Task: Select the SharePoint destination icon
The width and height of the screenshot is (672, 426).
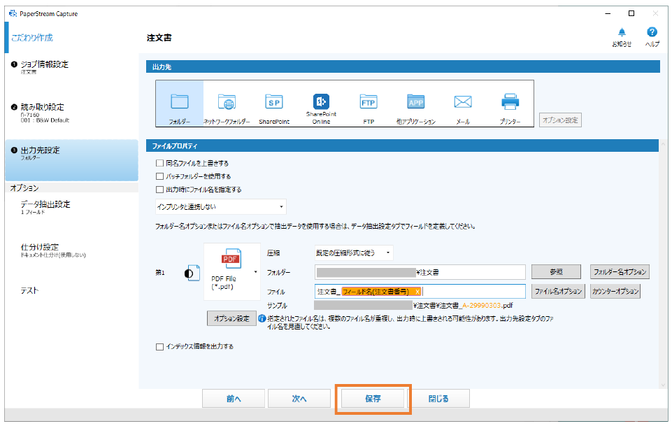Action: pos(274,104)
